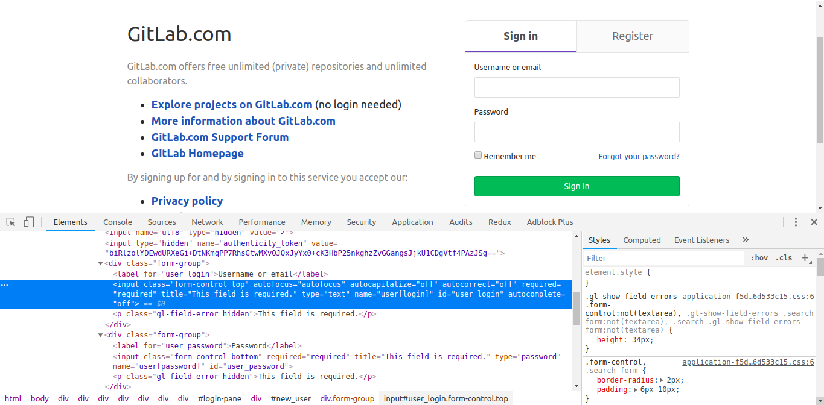Open More information about GitLab.com link
This screenshot has width=824, height=405.
pyautogui.click(x=243, y=121)
